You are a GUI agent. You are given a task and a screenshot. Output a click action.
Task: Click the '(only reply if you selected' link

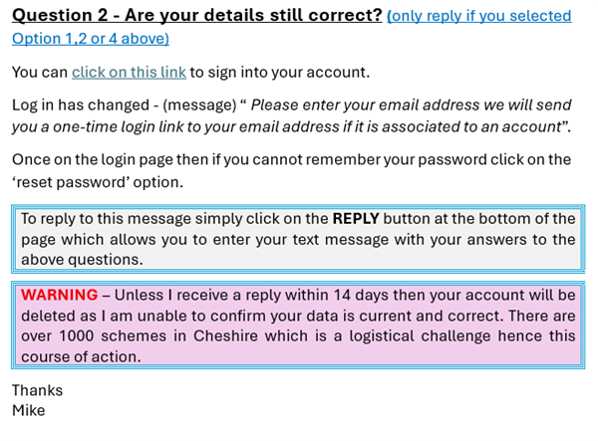pos(478,16)
